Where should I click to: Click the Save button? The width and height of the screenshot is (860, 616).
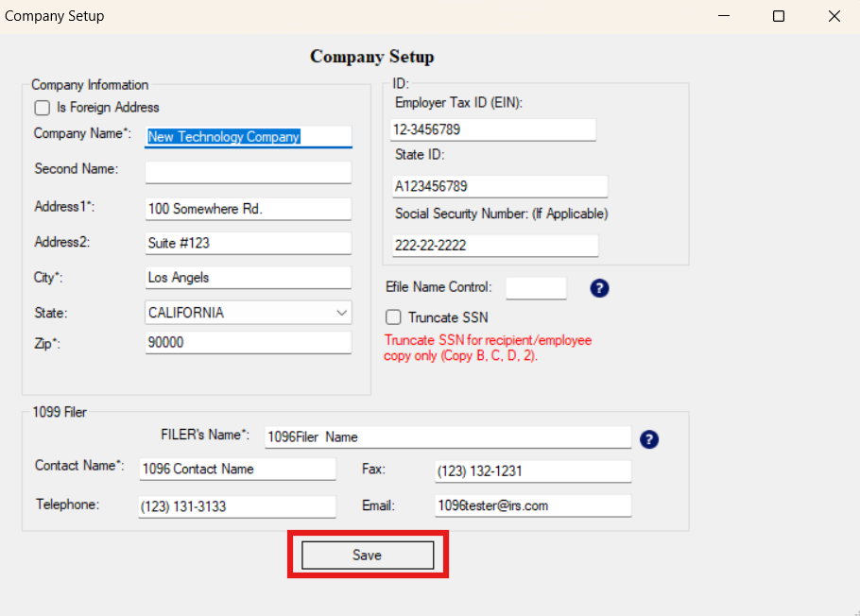click(x=367, y=556)
